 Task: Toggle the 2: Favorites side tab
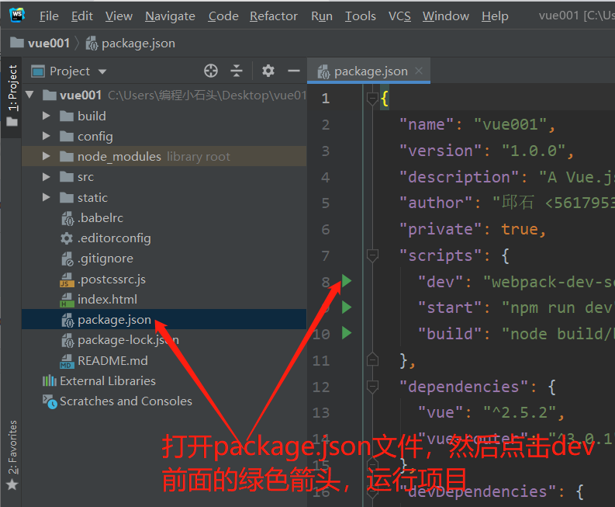12,455
